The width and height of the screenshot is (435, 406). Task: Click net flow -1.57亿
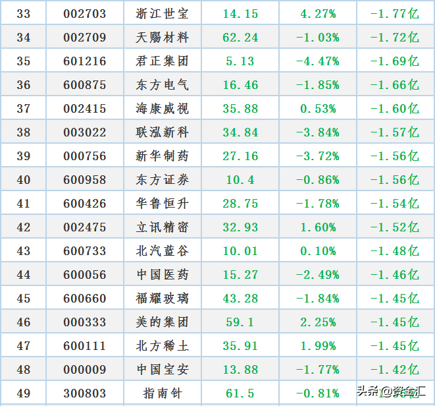coord(395,132)
